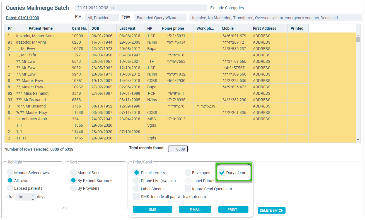Viewport: 365px width, 220px height.
Task: Click the table scrollbar down arrow
Action: [x=358, y=140]
